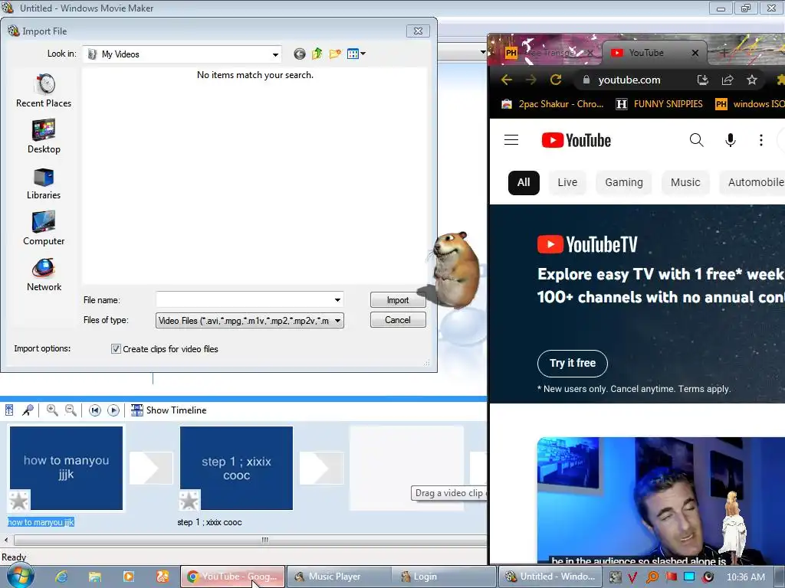Click the File name input field
The image size is (785, 588).
click(245, 300)
